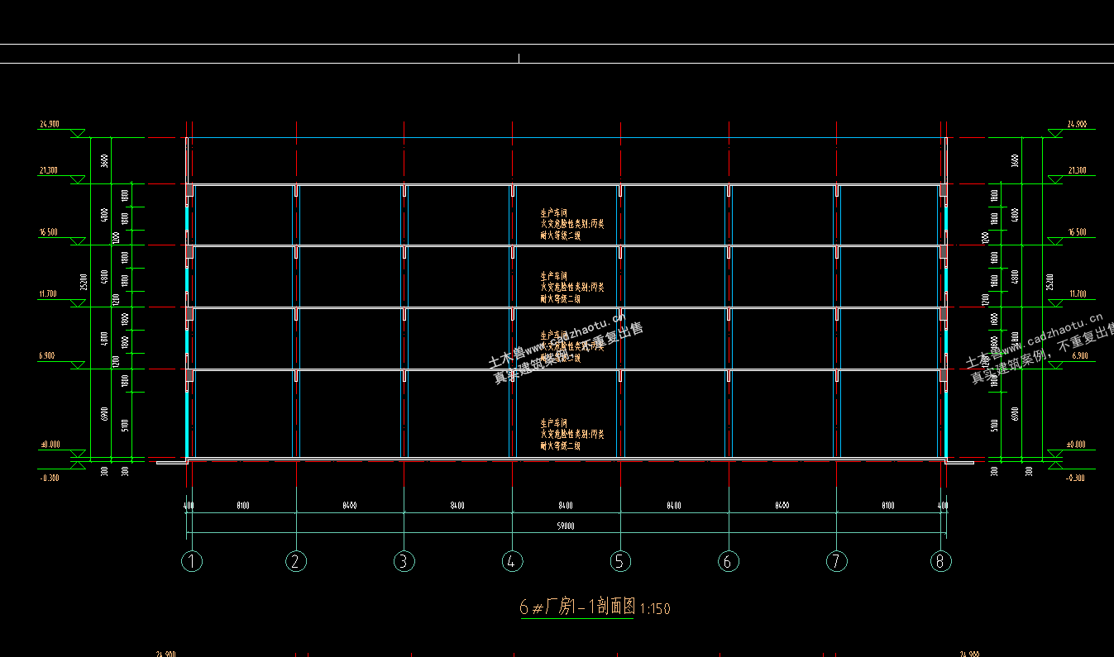Select the top-floor "火灾危险性类别:丙类" text
This screenshot has width=1114, height=657.
(572, 224)
